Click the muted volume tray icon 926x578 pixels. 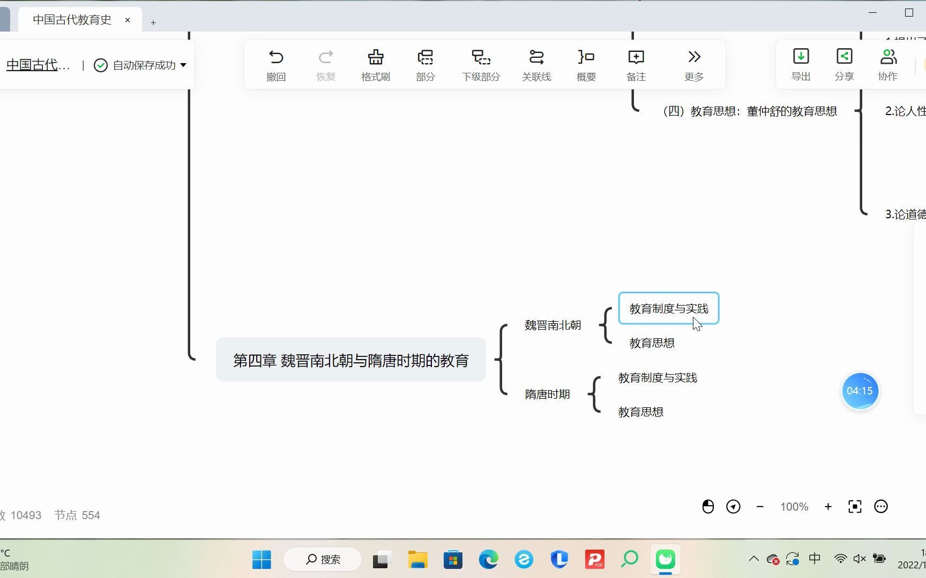[860, 559]
